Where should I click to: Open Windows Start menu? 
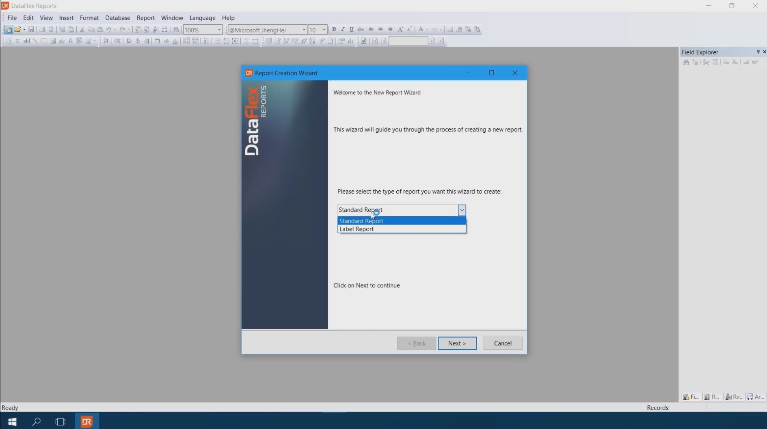point(12,421)
